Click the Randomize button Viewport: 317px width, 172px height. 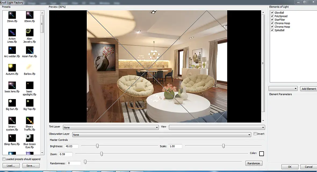254,163
